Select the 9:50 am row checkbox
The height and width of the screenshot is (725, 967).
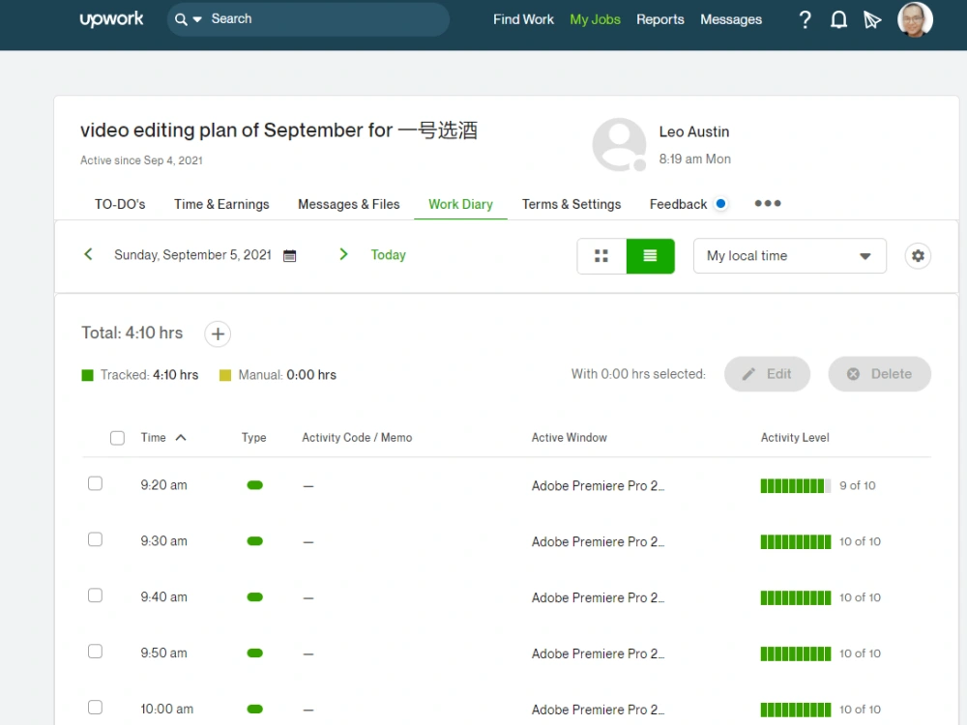tap(95, 652)
